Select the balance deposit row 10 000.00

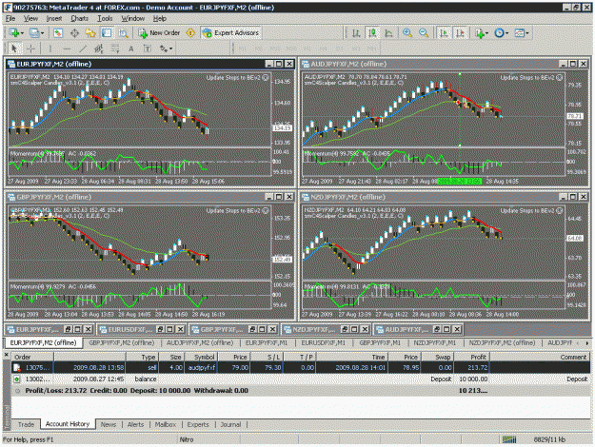point(301,379)
